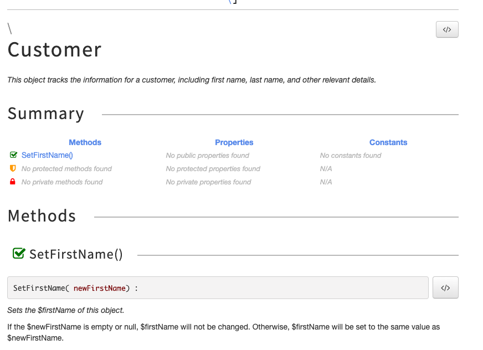
Task: Click the Methods column header in the Summary
Action: point(85,142)
